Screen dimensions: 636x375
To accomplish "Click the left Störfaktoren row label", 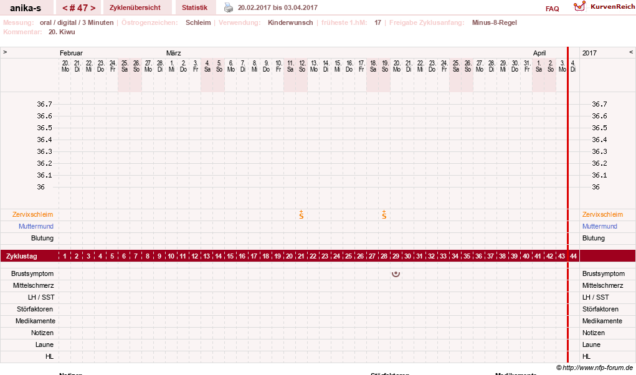I will [34, 309].
